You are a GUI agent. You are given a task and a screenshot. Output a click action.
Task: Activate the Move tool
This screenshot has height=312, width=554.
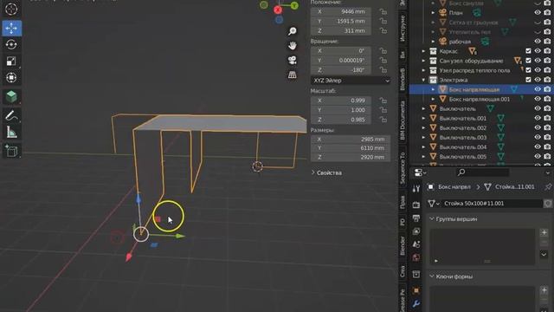pyautogui.click(x=11, y=29)
